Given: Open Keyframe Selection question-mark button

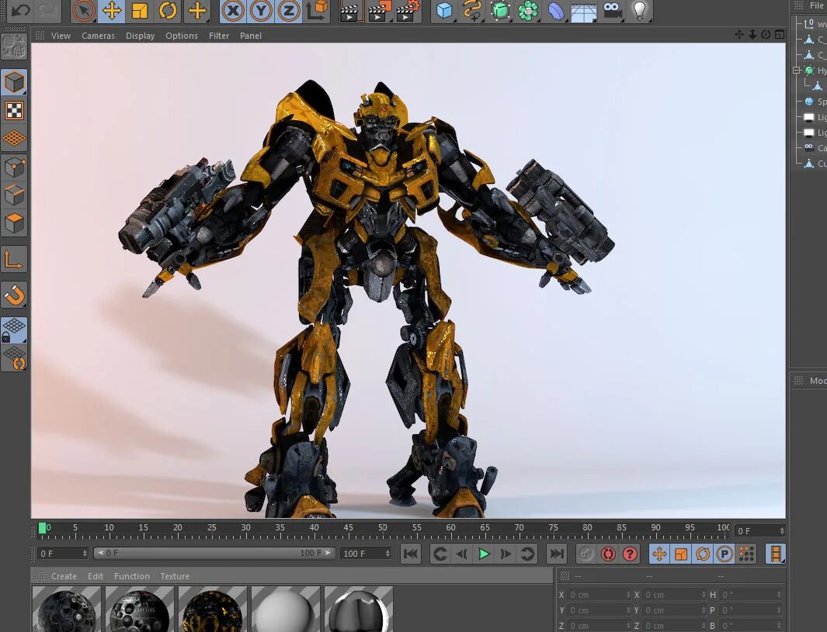Looking at the screenshot, I should point(630,554).
